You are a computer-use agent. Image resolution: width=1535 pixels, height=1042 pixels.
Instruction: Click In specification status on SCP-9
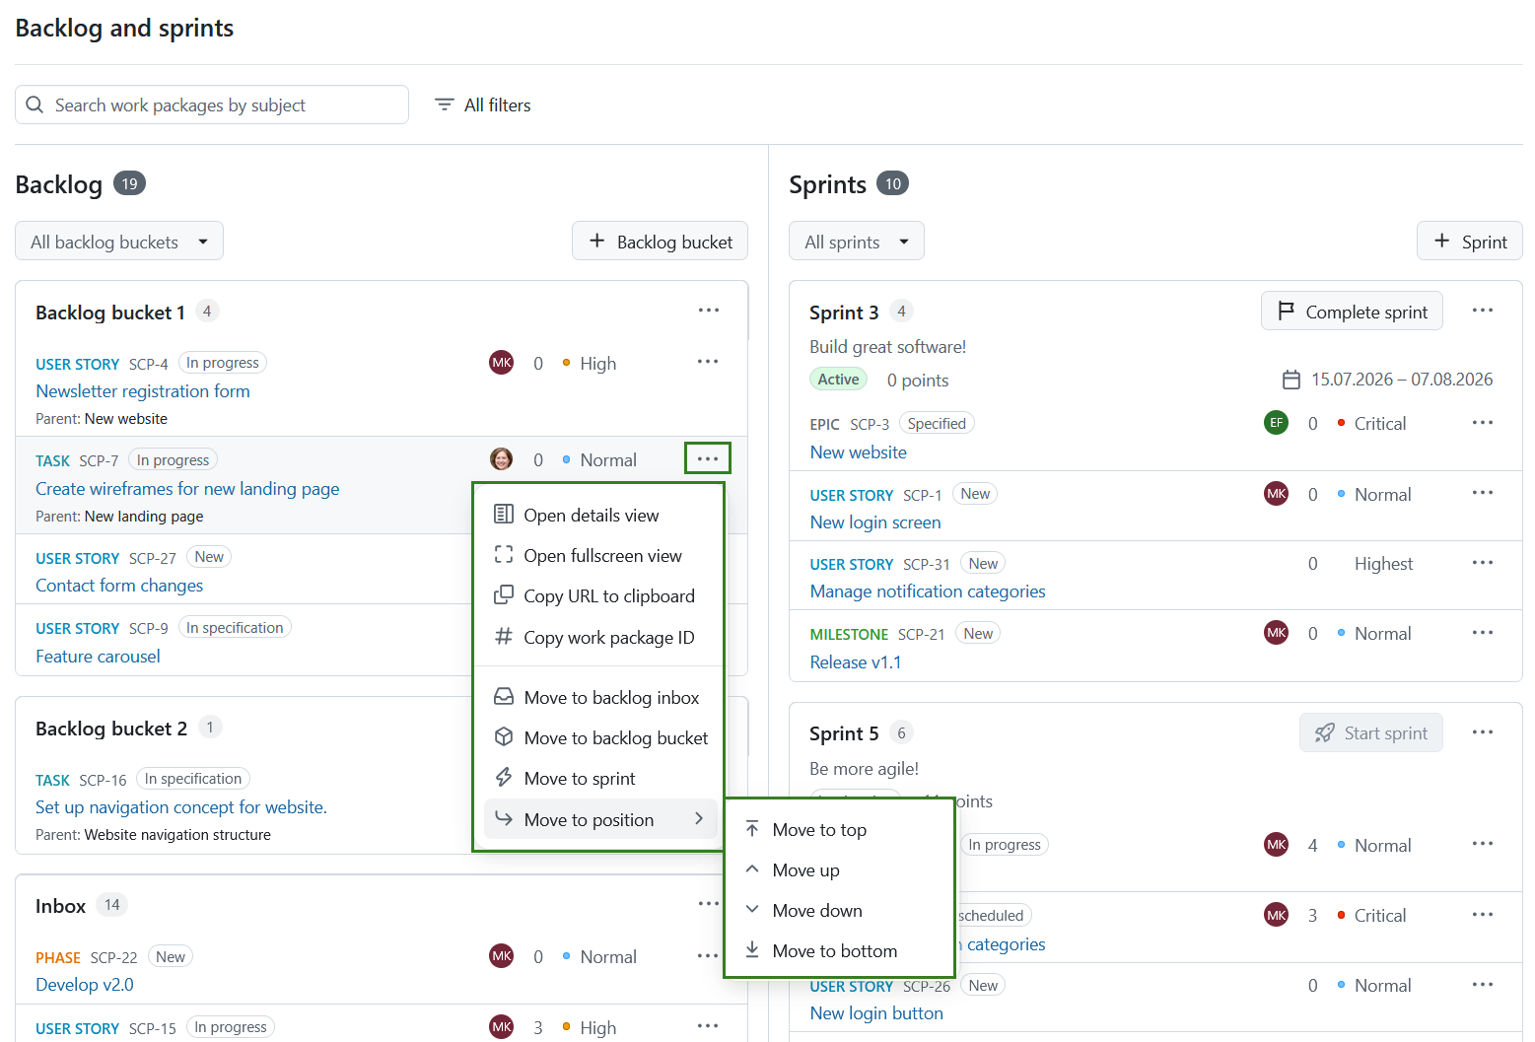(x=235, y=628)
